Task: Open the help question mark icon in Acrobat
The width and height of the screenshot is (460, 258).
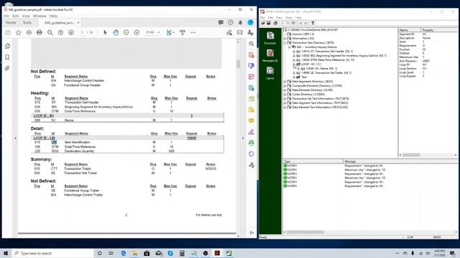Action: point(231,22)
